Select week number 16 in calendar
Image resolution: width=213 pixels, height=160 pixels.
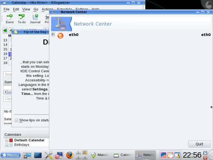tap(5, 54)
